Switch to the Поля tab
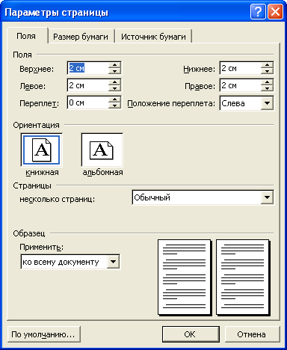The width and height of the screenshot is (287, 350). (x=26, y=37)
